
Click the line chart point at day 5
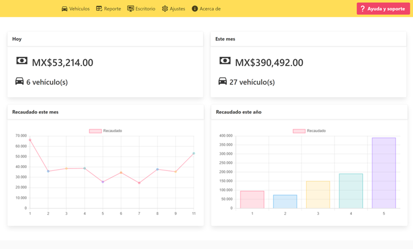click(x=103, y=182)
